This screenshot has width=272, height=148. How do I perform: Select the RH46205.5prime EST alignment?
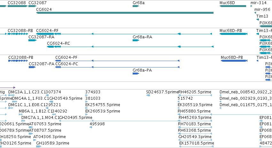coord(195,95)
